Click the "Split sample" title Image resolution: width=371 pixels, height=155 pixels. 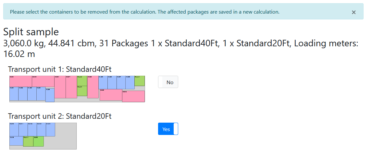click(31, 32)
